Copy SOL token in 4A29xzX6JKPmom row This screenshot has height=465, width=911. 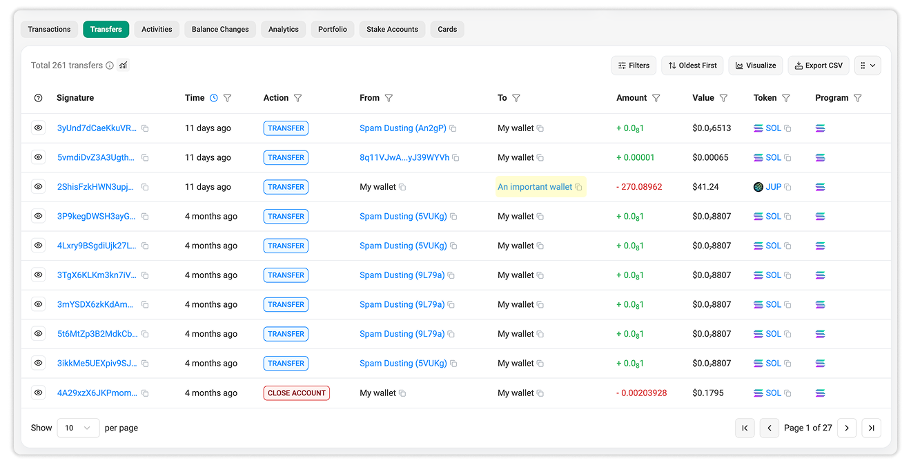787,393
